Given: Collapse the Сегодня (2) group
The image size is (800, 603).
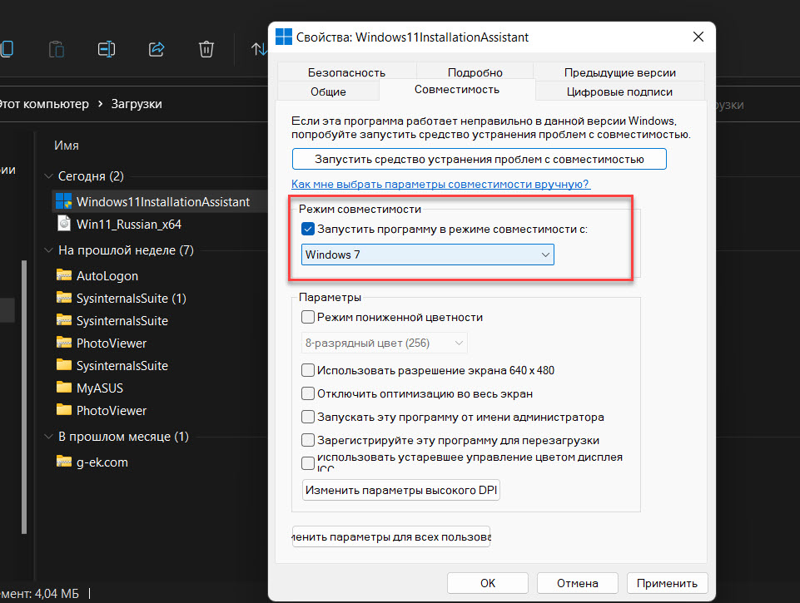Looking at the screenshot, I should 49,175.
